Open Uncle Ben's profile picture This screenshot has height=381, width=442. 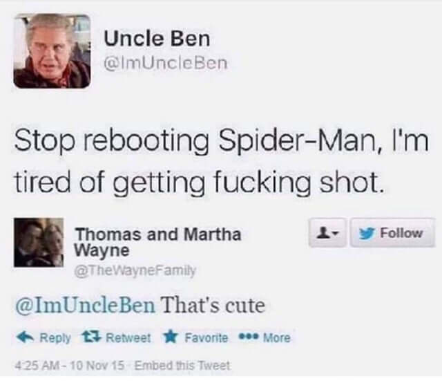[x=52, y=50]
